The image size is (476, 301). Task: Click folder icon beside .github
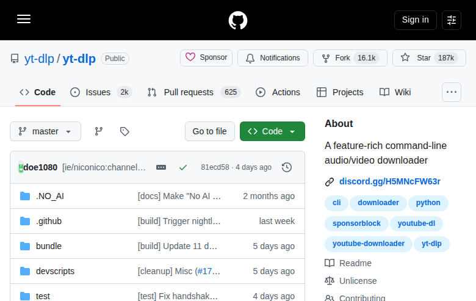pos(25,221)
